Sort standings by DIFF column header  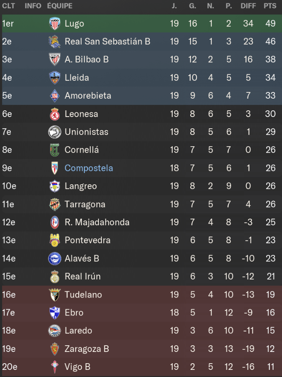pos(248,6)
